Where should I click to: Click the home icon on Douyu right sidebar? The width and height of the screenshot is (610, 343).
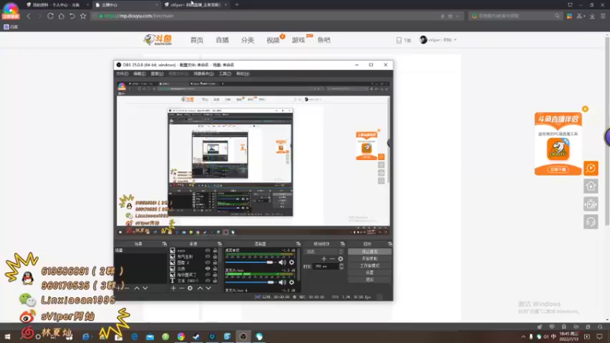coord(590,186)
